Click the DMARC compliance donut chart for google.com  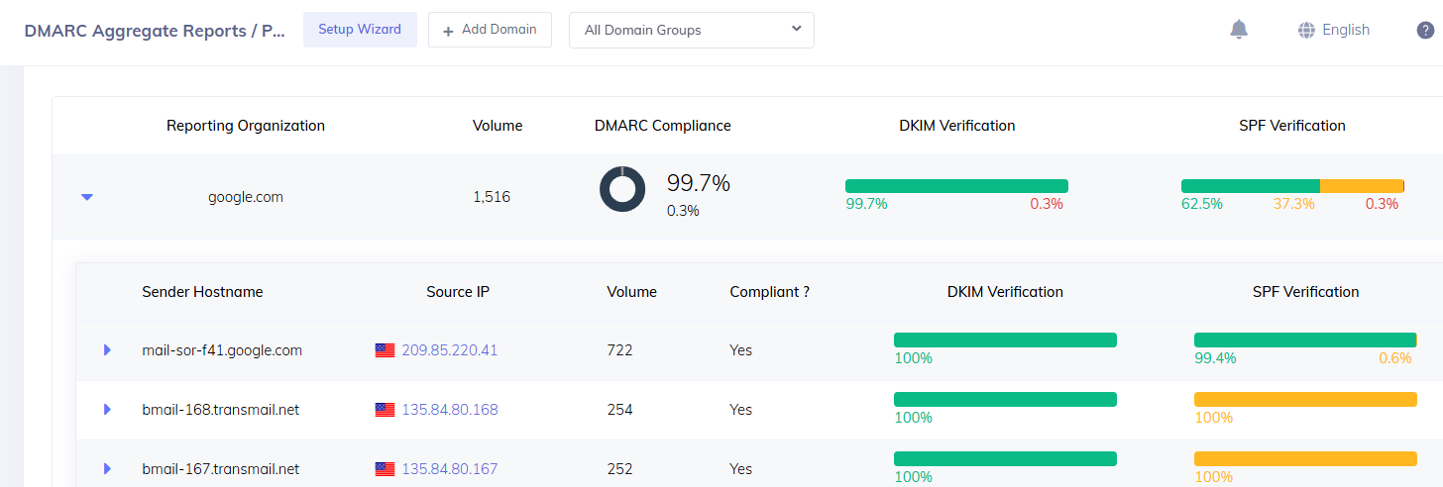point(622,189)
